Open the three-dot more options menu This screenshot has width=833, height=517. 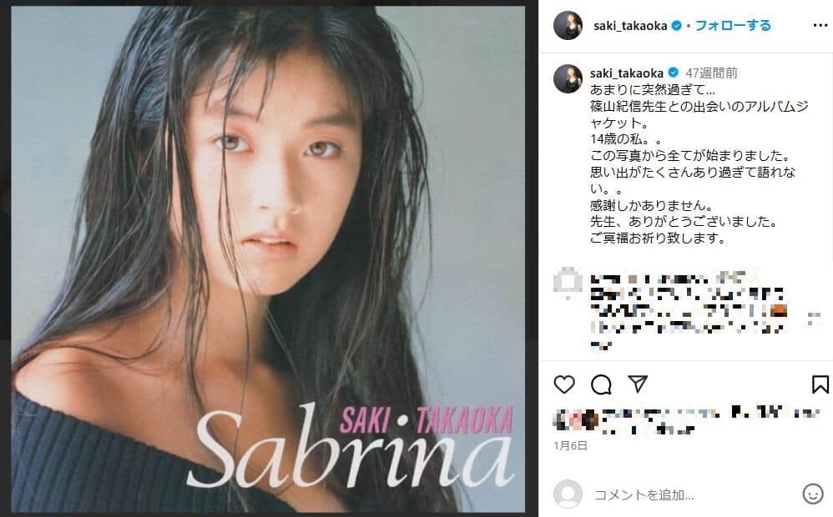point(820,26)
